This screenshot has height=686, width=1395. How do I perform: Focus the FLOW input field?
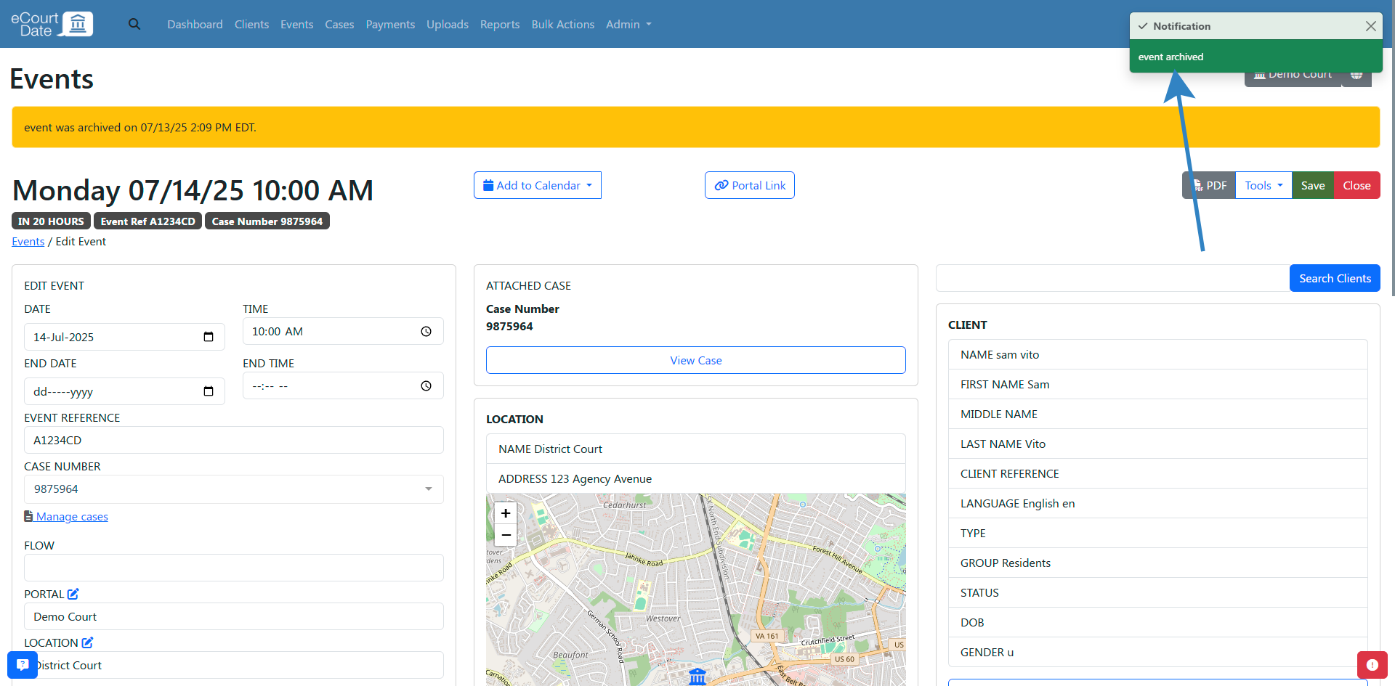pos(234,568)
